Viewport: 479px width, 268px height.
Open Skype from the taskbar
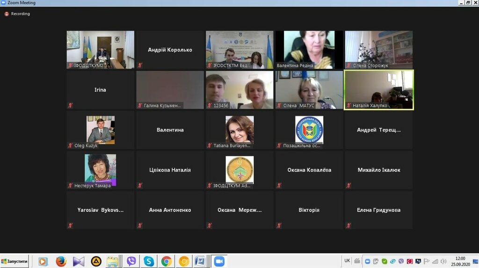(149, 261)
